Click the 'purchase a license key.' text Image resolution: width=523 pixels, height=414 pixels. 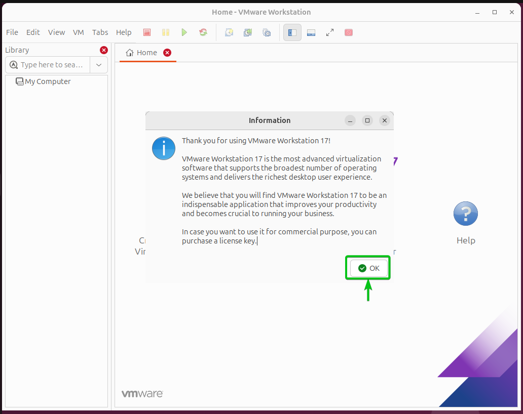[219, 241]
